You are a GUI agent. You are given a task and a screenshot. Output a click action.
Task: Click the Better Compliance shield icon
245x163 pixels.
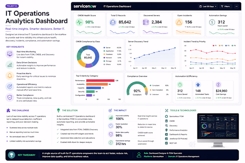(10, 97)
